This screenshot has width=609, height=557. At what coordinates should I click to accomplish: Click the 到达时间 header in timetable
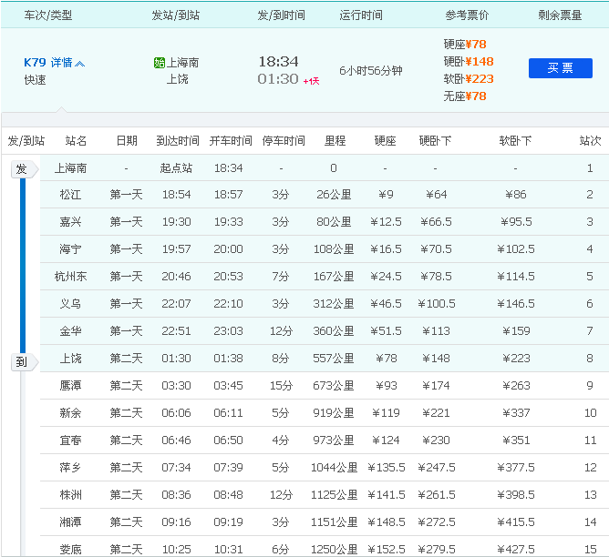[178, 140]
